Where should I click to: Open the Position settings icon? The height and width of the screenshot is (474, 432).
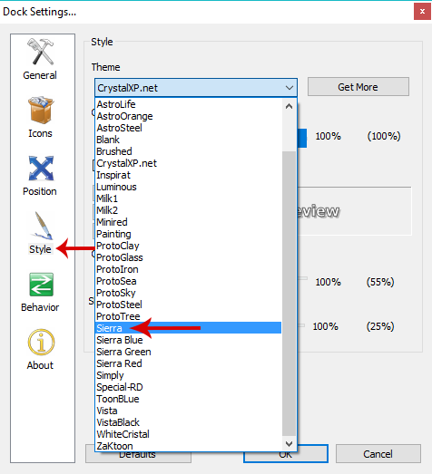pos(41,169)
